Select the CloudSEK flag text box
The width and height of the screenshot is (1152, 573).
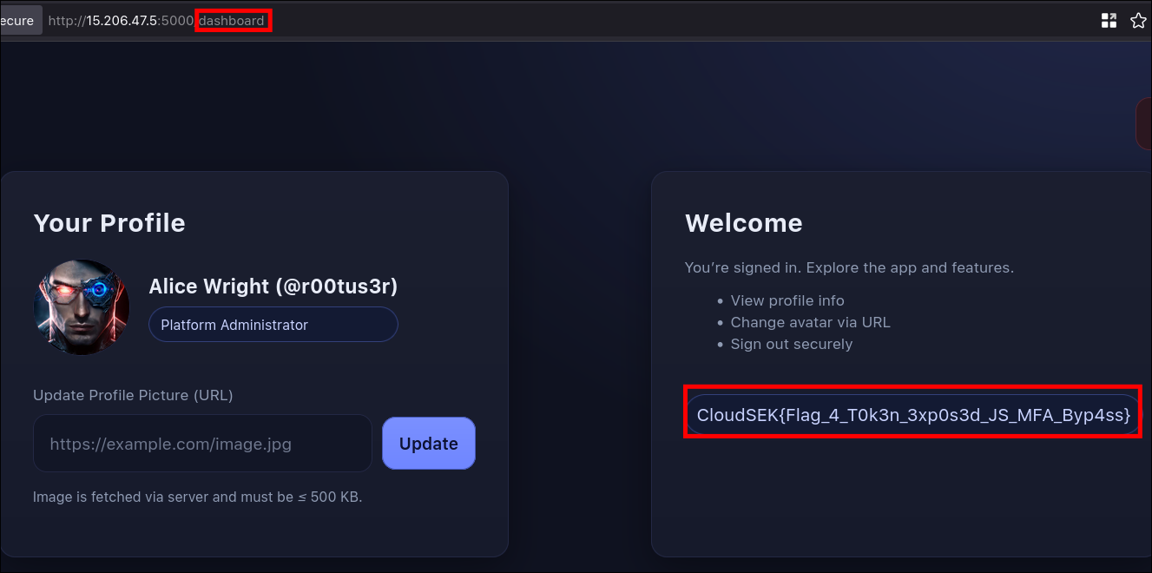(912, 415)
